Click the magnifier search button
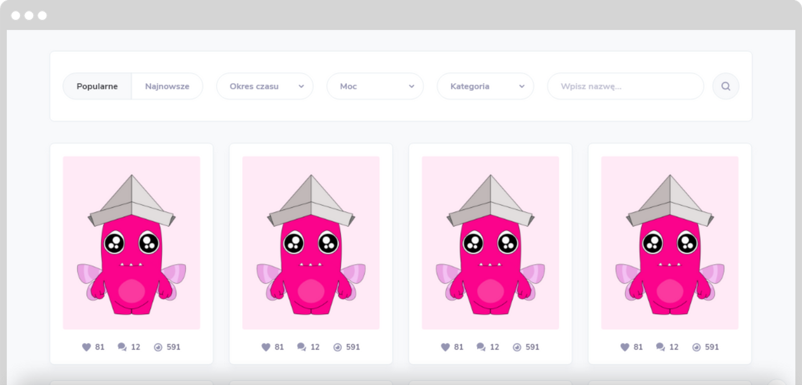Viewport: 802px width, 385px height. pyautogui.click(x=726, y=86)
